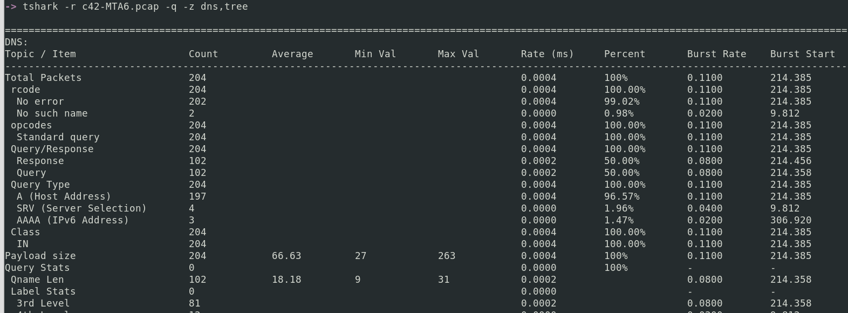This screenshot has height=313, width=848.
Task: Click the 66.63 average payload size
Action: 286,256
